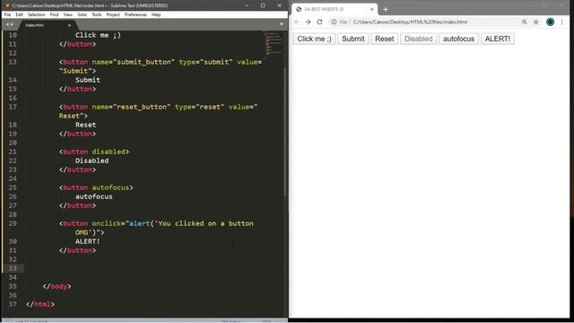Open the Goto menu
574x323 pixels.
(x=82, y=14)
